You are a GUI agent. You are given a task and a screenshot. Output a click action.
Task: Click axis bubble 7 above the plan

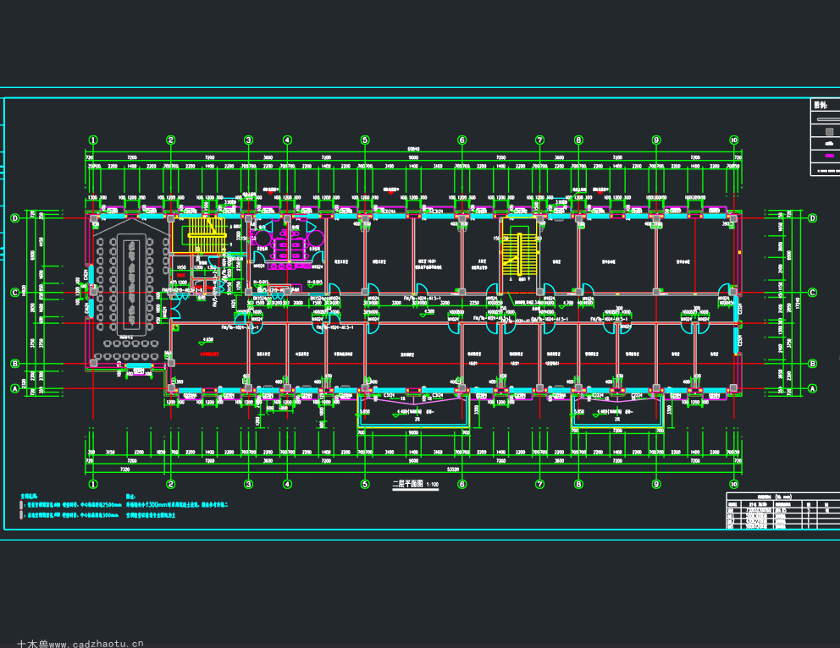[x=539, y=140]
